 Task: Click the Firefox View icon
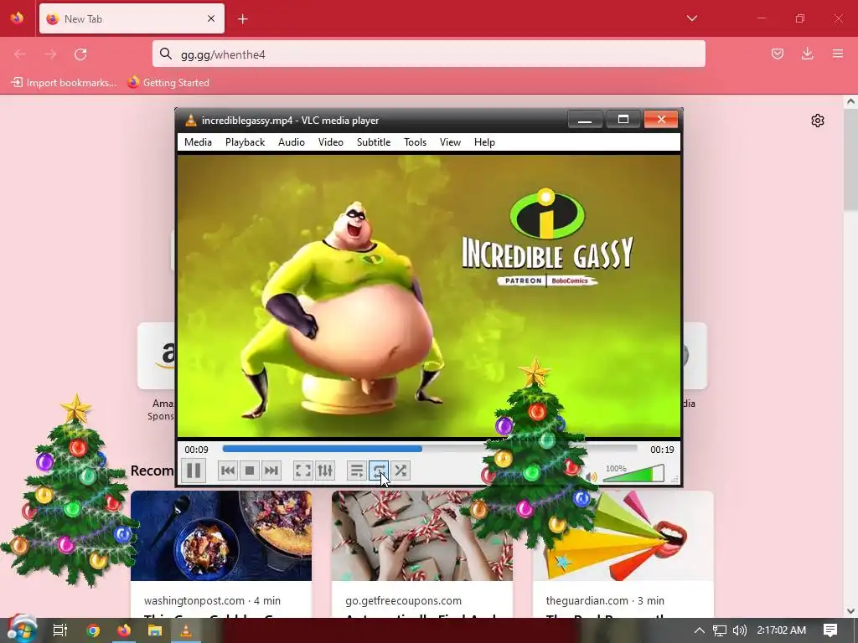pyautogui.click(x=17, y=18)
